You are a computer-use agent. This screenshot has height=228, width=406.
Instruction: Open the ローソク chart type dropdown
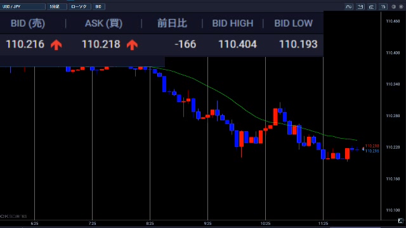point(80,7)
